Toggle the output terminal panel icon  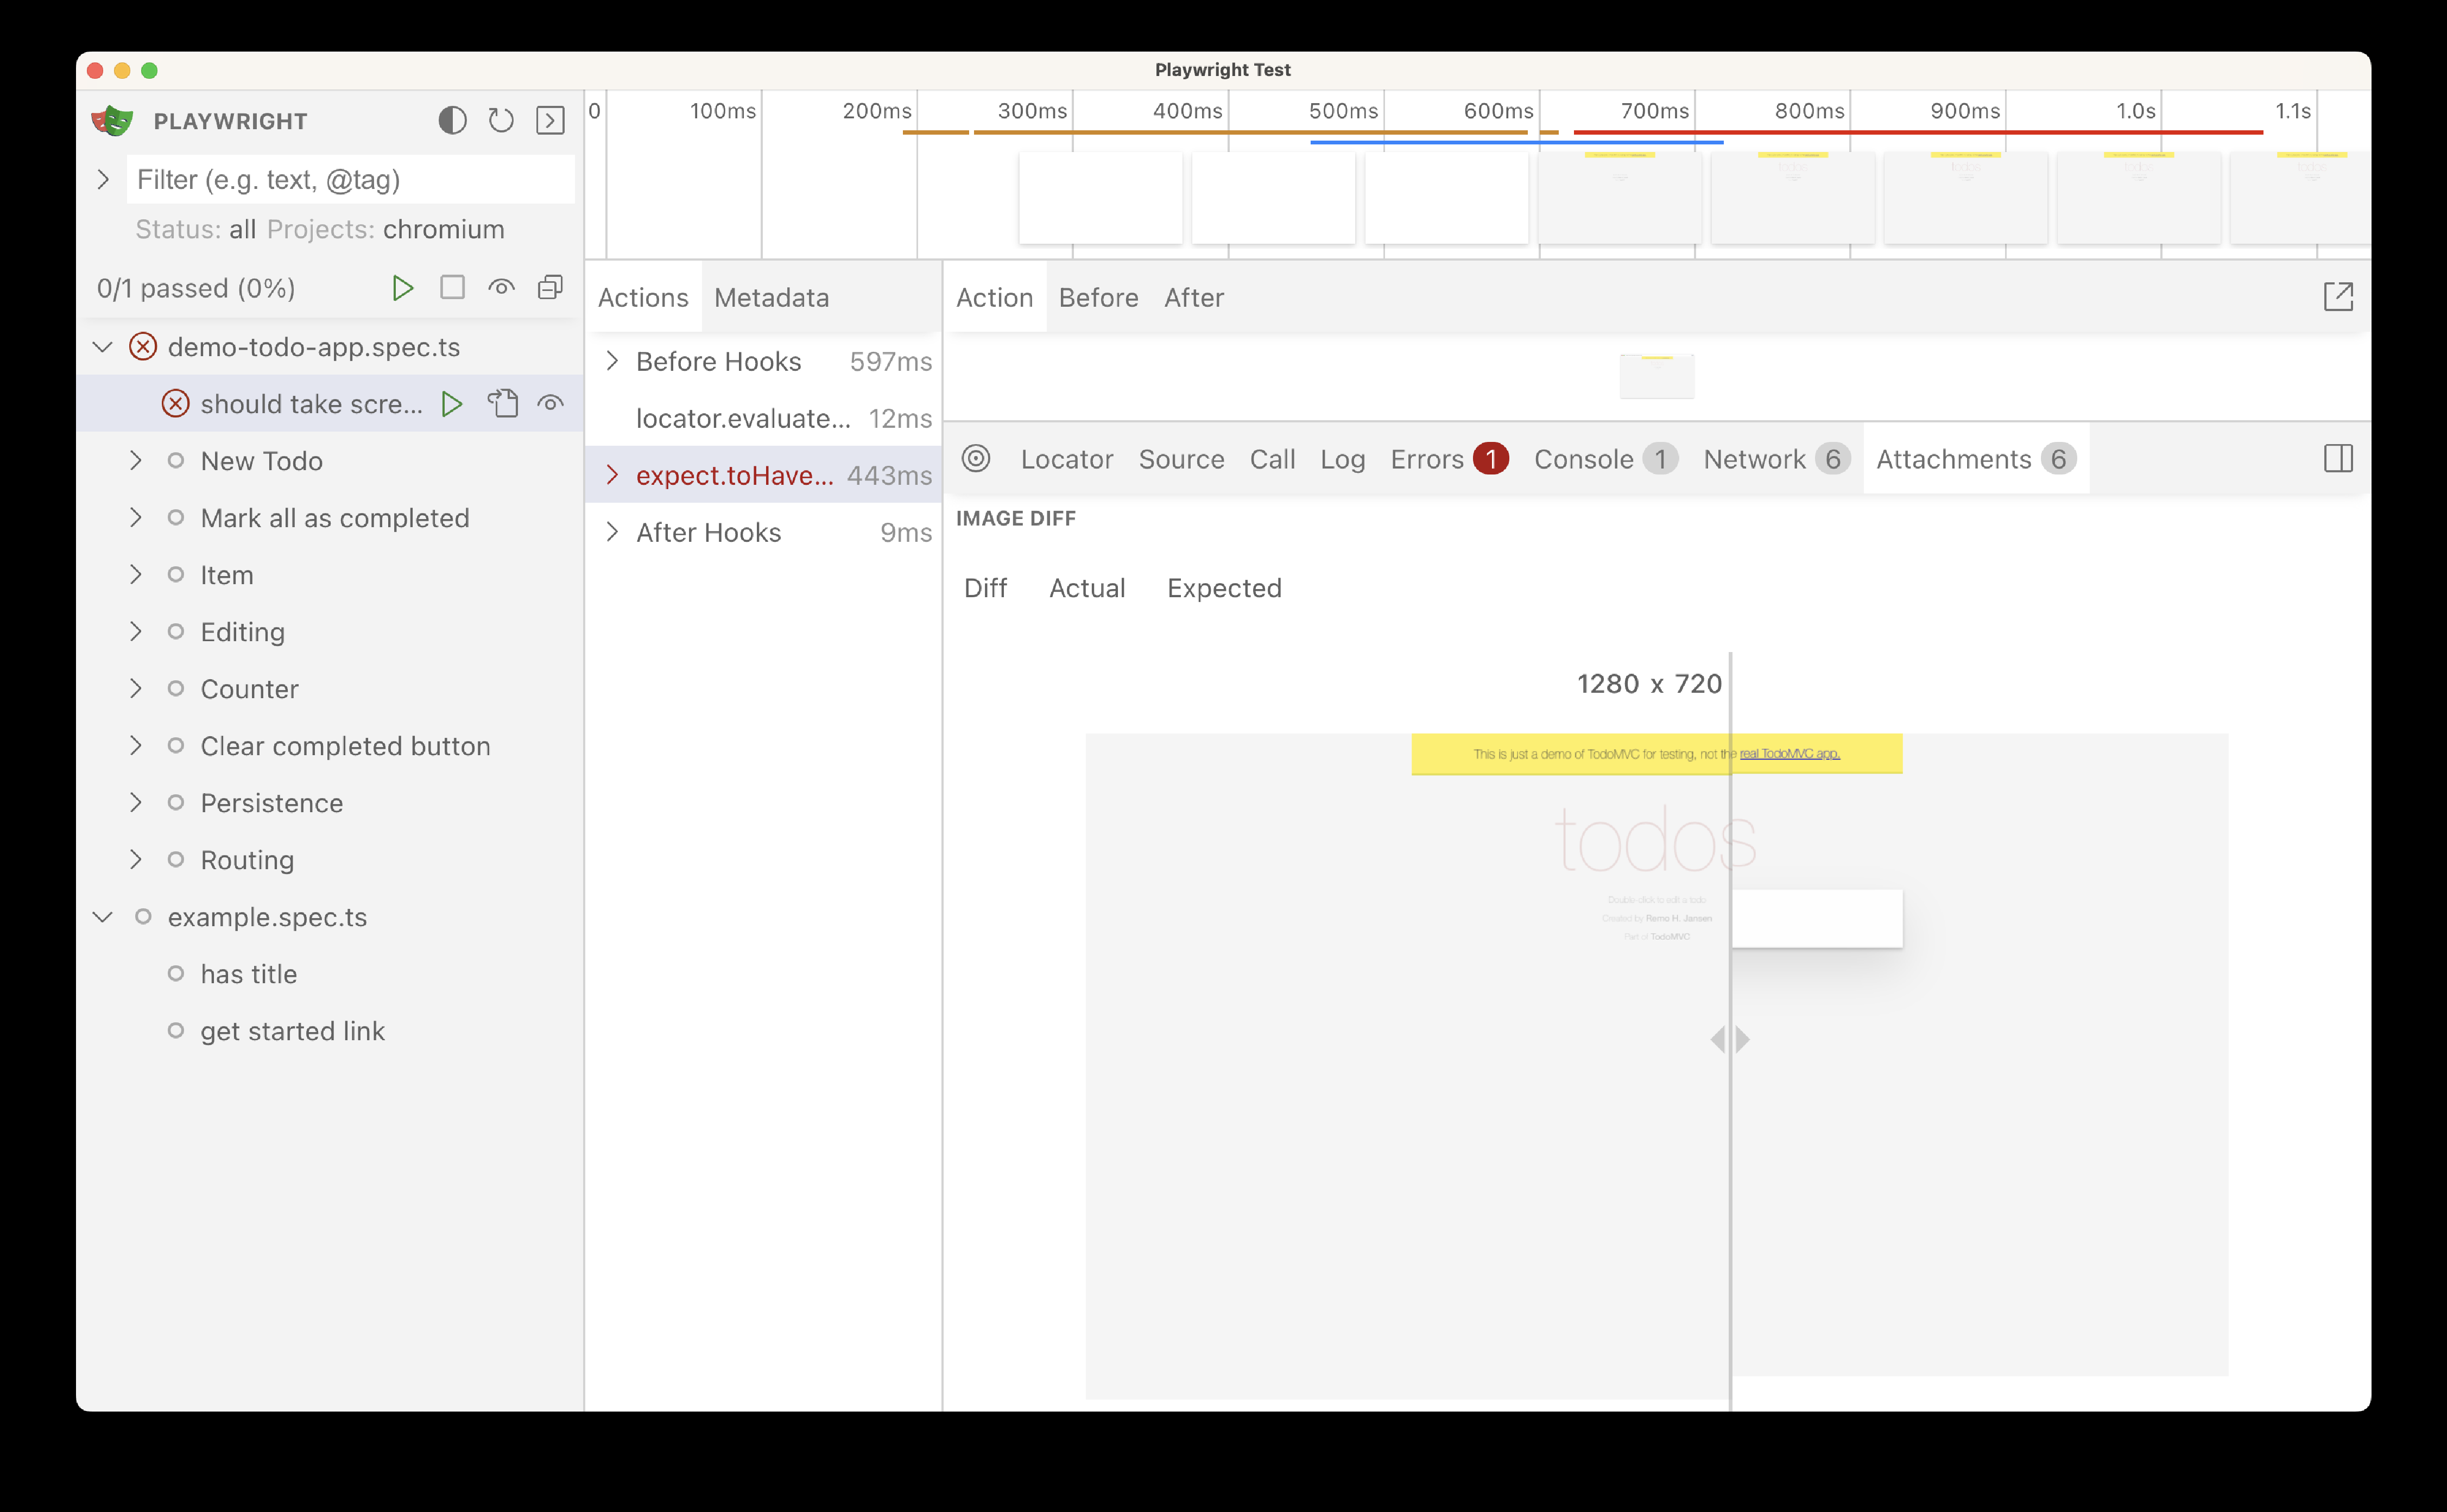(x=550, y=121)
